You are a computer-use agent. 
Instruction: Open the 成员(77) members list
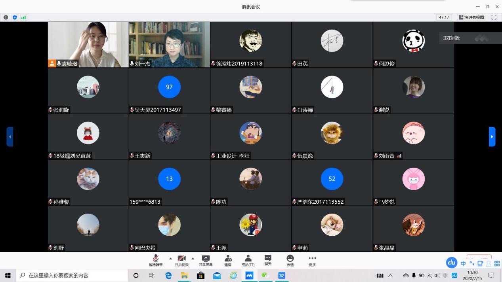(x=248, y=260)
